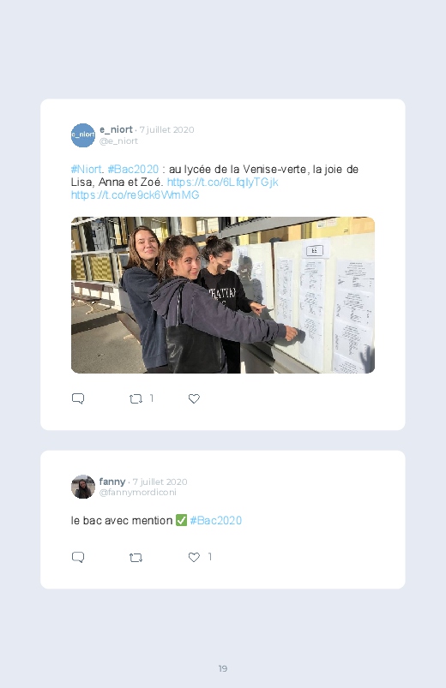Select the @e_niort handle text

pos(118,141)
